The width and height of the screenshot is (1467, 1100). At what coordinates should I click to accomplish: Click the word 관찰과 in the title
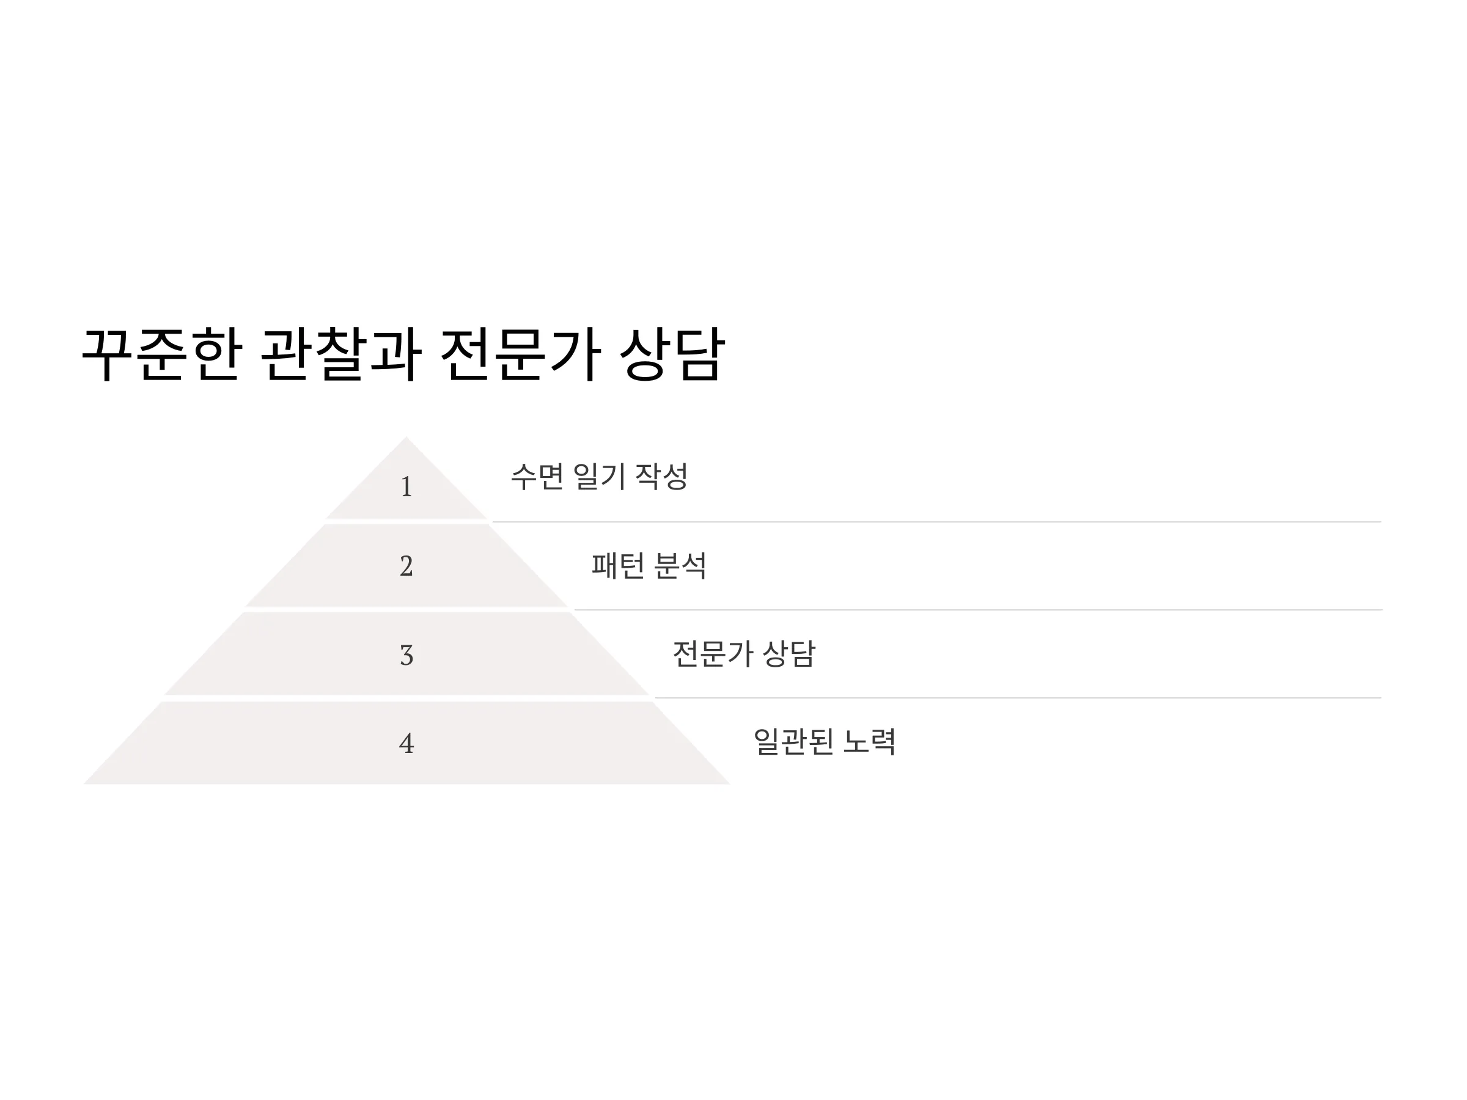click(x=341, y=354)
